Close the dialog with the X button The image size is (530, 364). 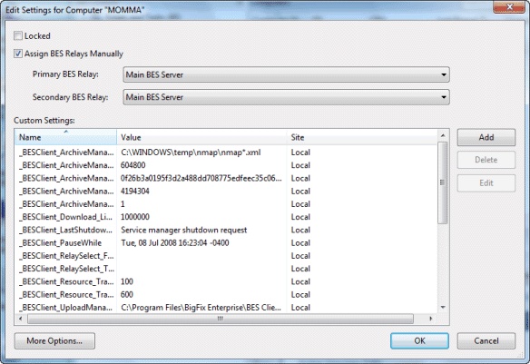509,6
